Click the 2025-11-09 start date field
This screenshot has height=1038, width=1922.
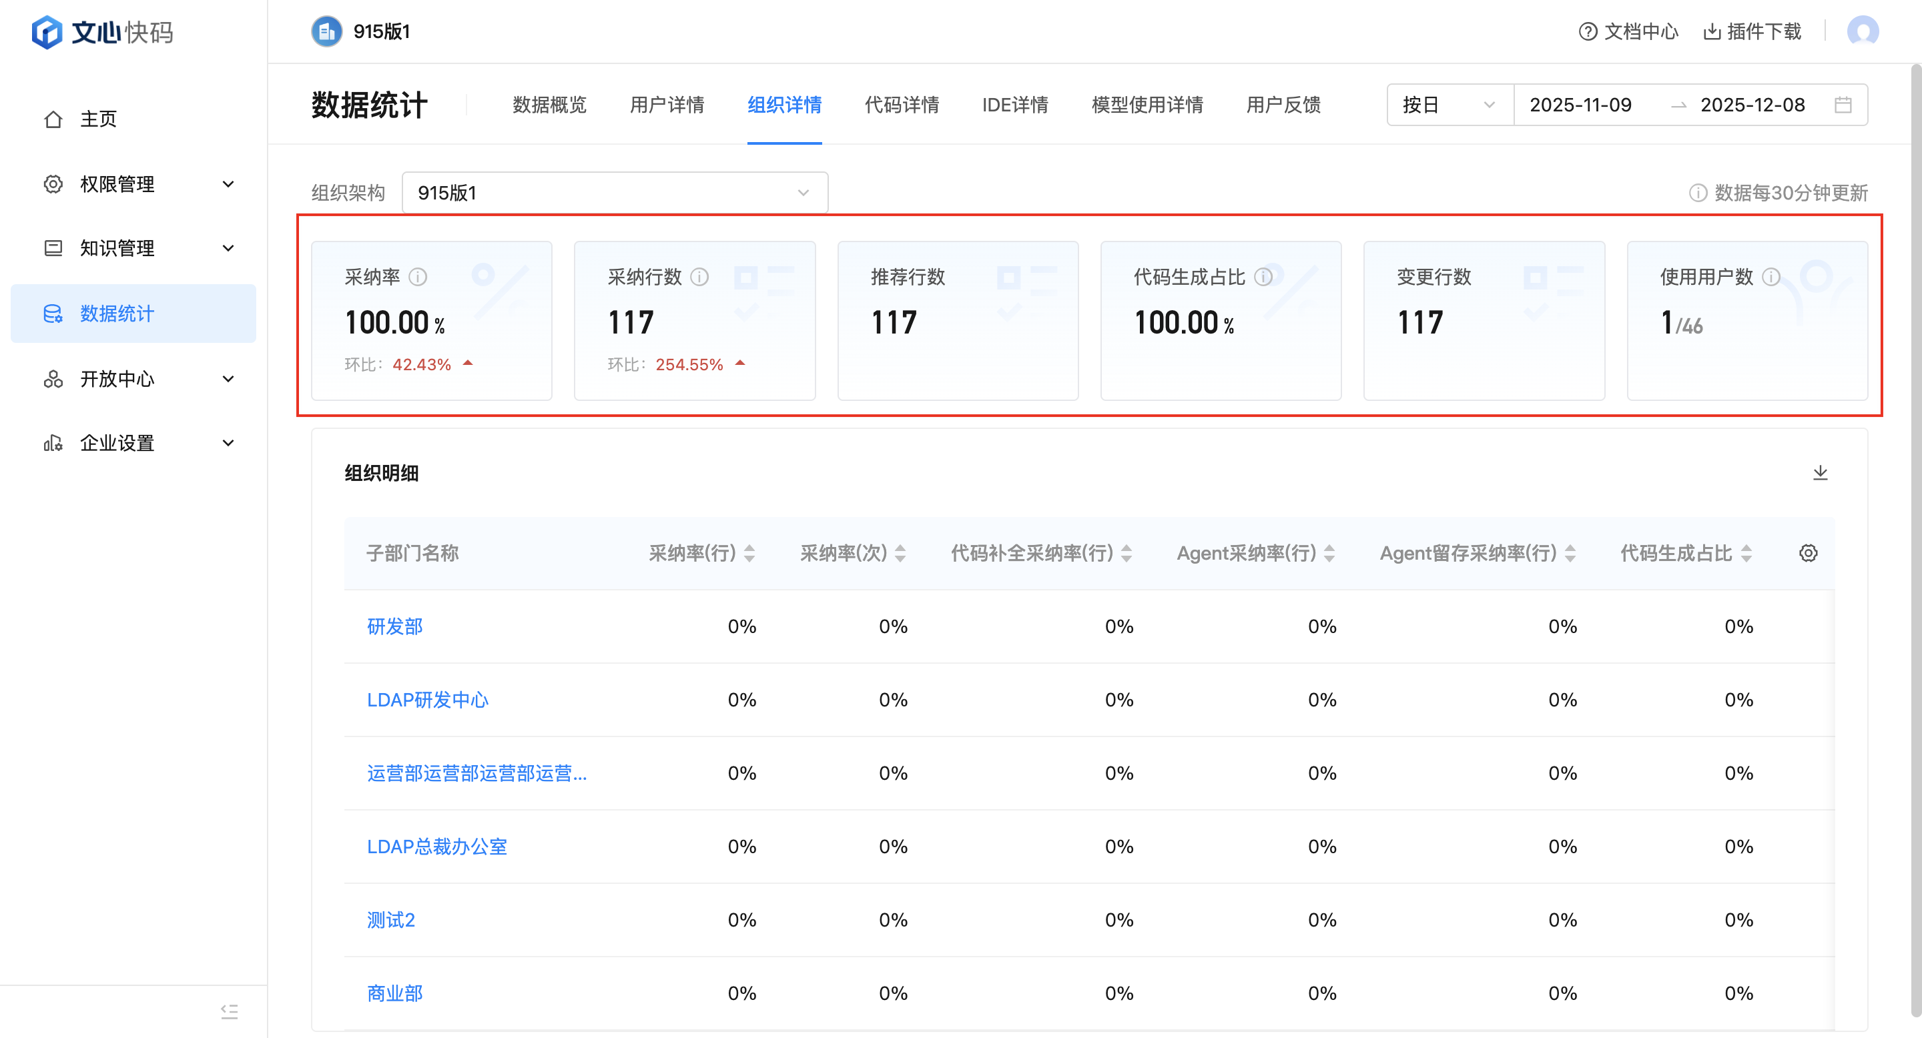point(1580,105)
